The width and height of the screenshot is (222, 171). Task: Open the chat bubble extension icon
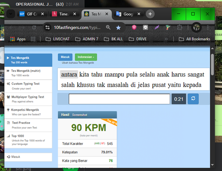(145, 28)
